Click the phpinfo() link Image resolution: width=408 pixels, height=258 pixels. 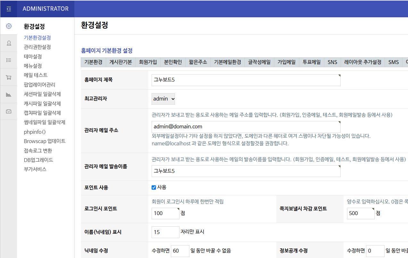[x=35, y=132]
